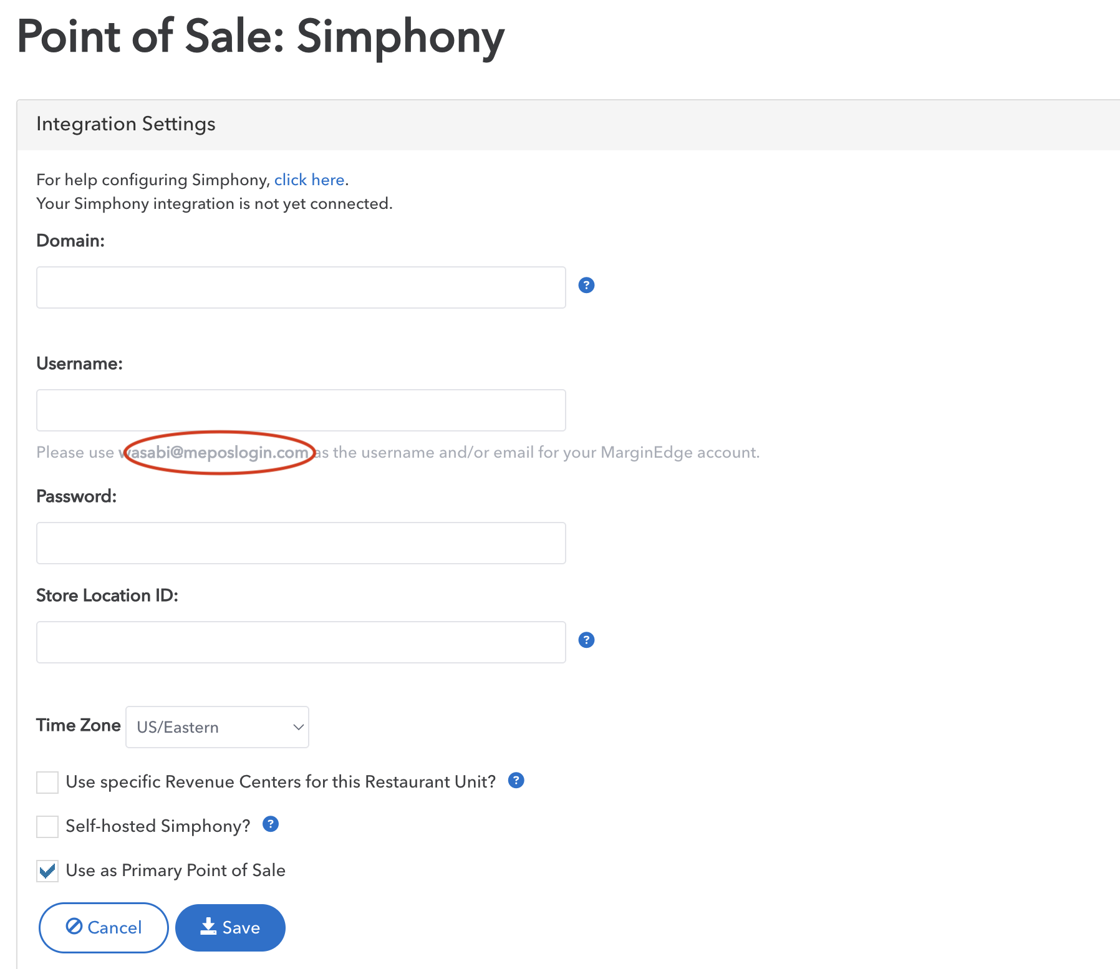This screenshot has width=1120, height=969.
Task: Check the Self-hosted Simphony checkbox
Action: 47,826
